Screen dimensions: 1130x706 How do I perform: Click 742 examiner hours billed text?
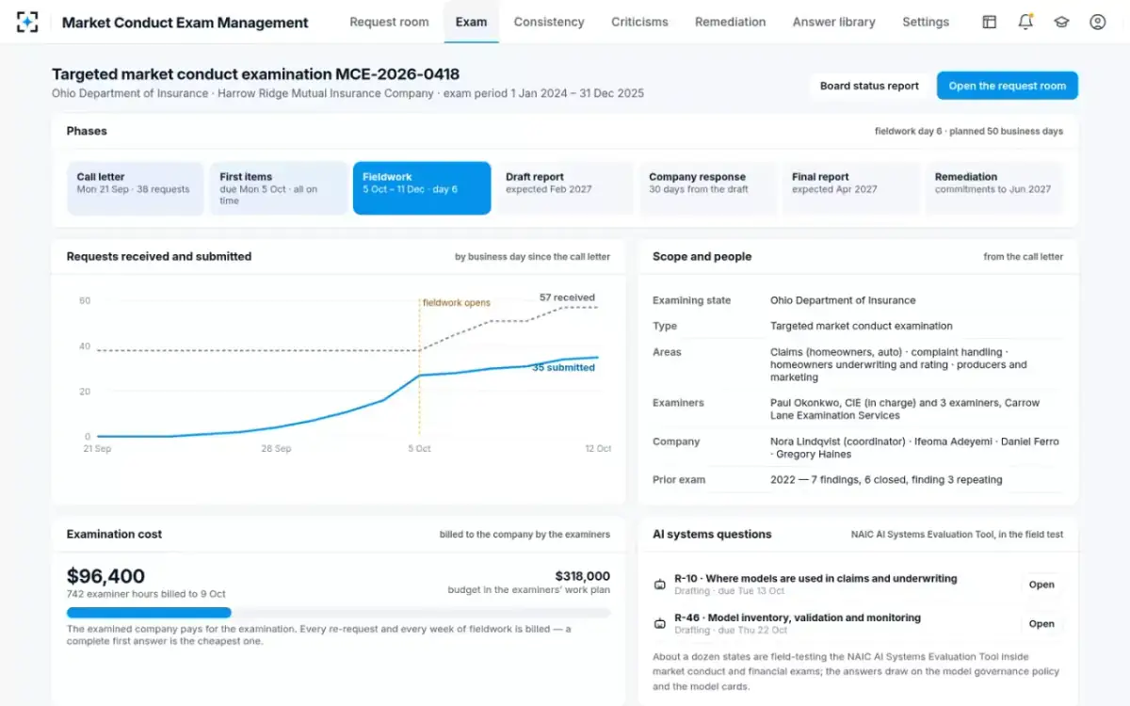146,594
